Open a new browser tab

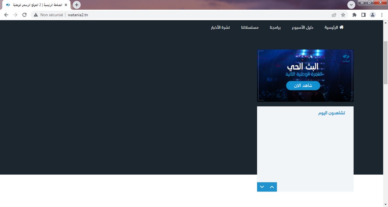[77, 5]
